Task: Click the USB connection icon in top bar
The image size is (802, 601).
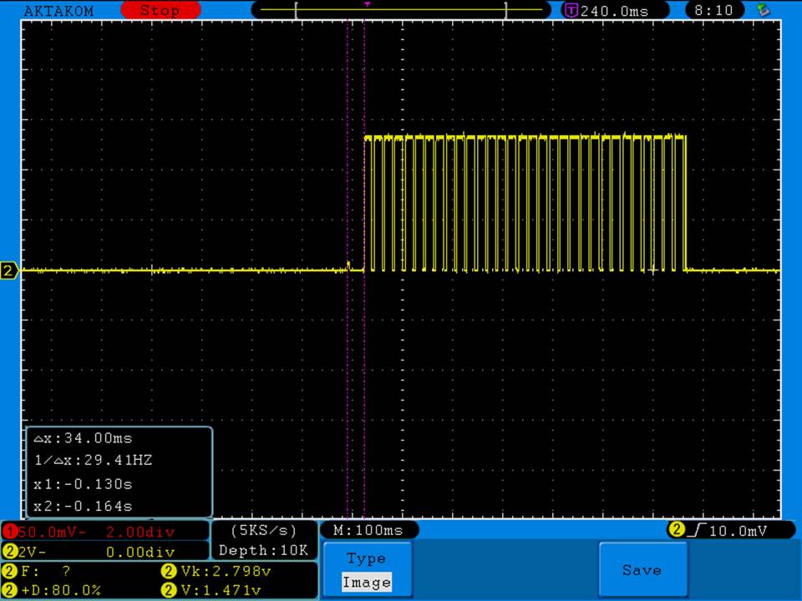Action: (x=762, y=10)
